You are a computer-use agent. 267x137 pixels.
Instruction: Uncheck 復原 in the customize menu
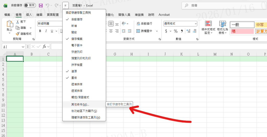(x=74, y=71)
